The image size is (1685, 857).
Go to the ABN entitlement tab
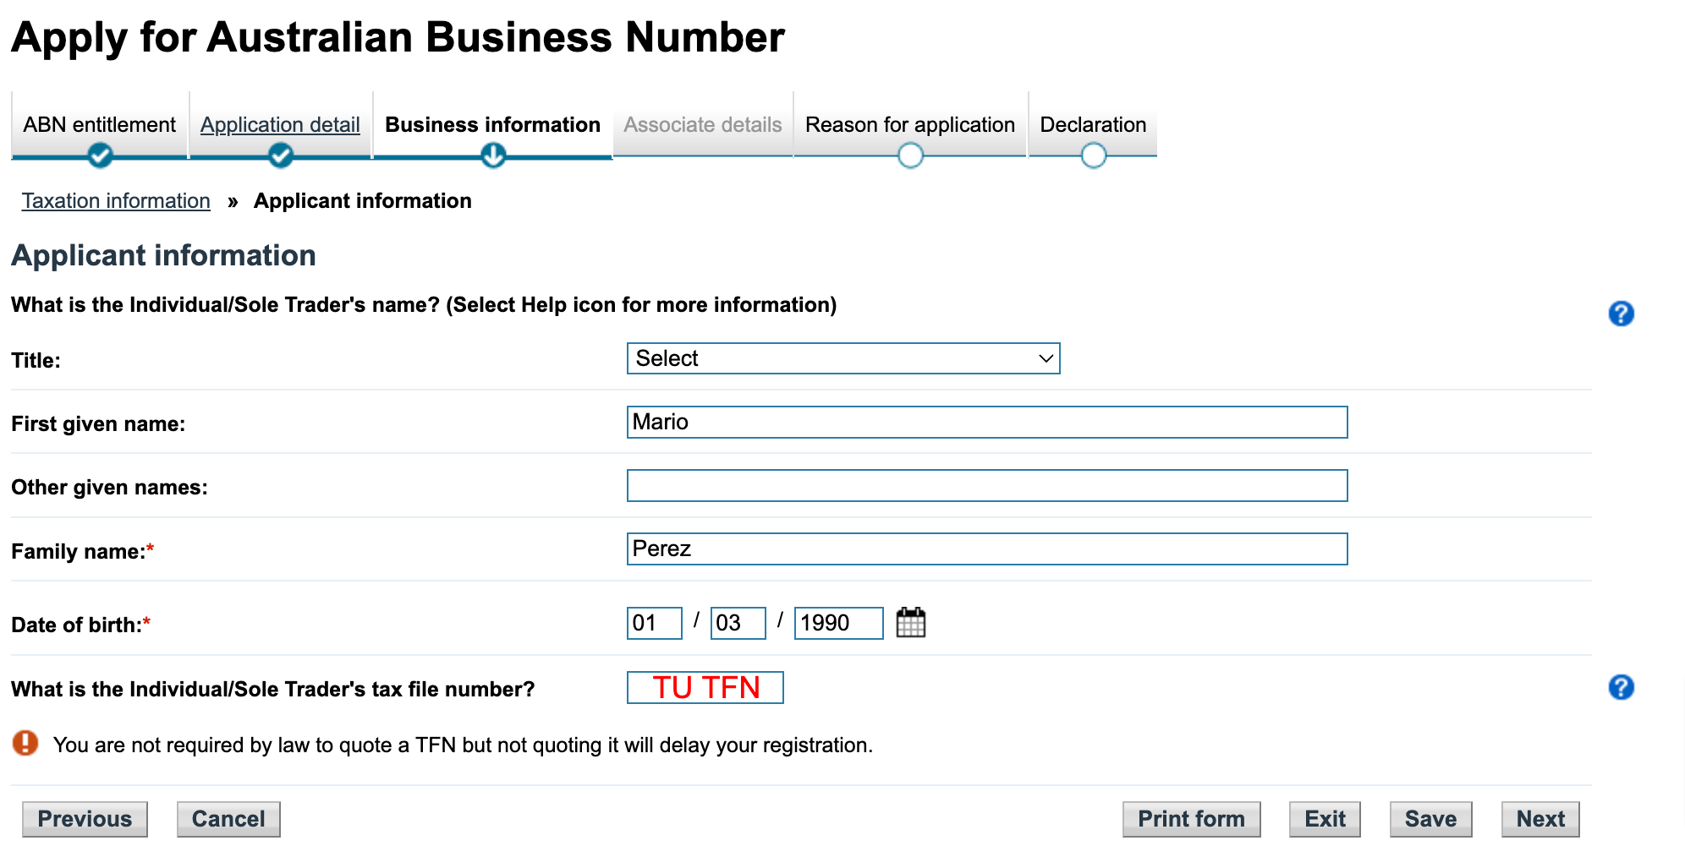pos(99,124)
